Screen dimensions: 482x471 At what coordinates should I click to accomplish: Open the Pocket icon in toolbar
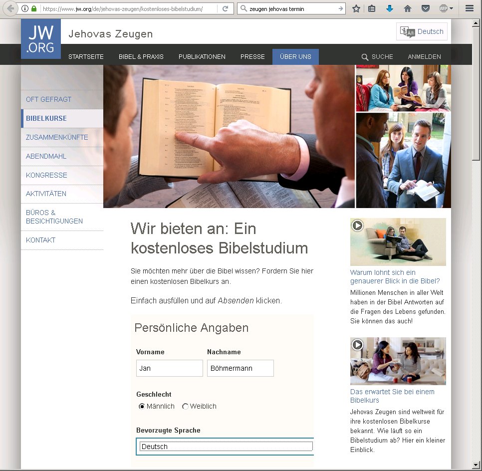coord(425,8)
